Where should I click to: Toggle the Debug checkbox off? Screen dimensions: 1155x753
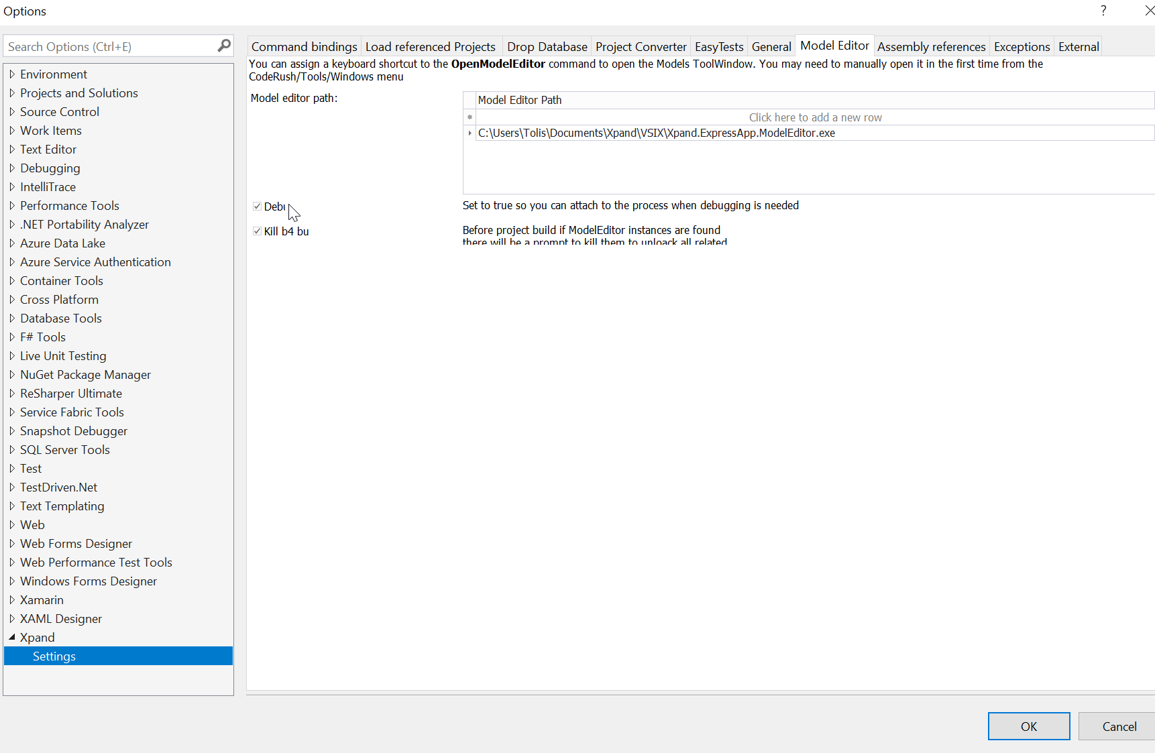tap(257, 206)
